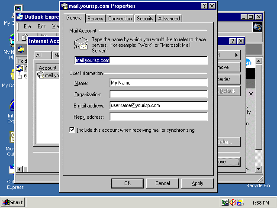Click the network tray icon
The image size is (277, 208).
coord(225,202)
